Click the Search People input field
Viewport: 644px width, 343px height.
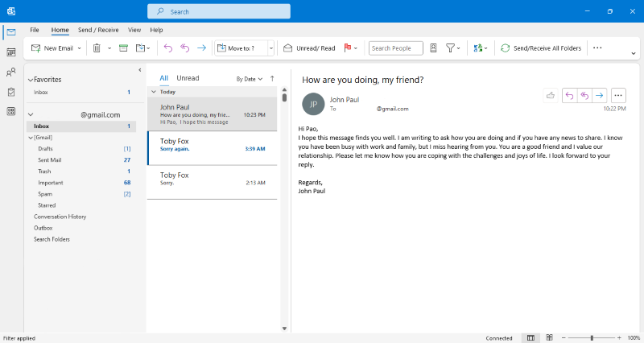(395, 48)
